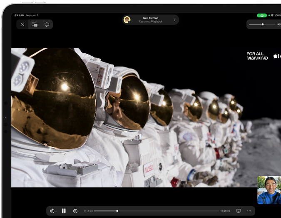This screenshot has height=218, width=281.
Task: Skip forward 15 seconds
Action: coord(75,211)
